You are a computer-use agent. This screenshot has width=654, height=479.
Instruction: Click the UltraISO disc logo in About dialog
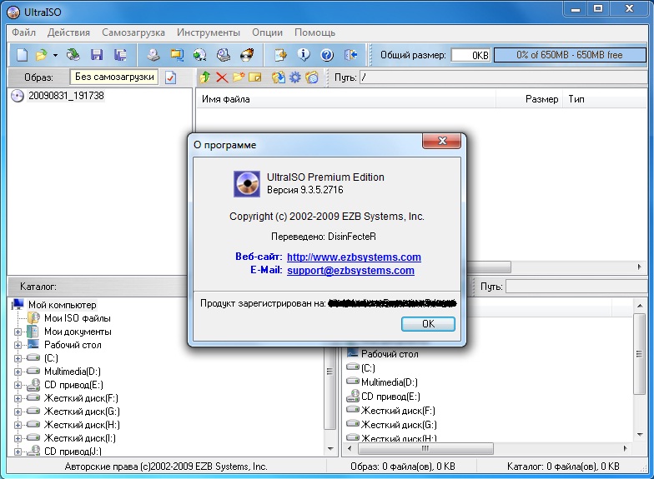pos(247,183)
